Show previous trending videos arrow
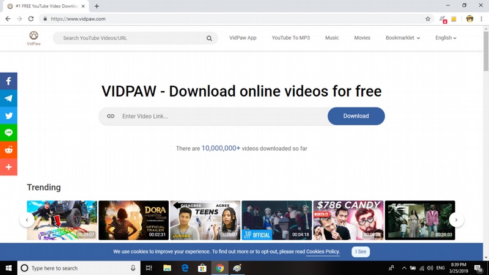This screenshot has height=275, width=489. 27,220
